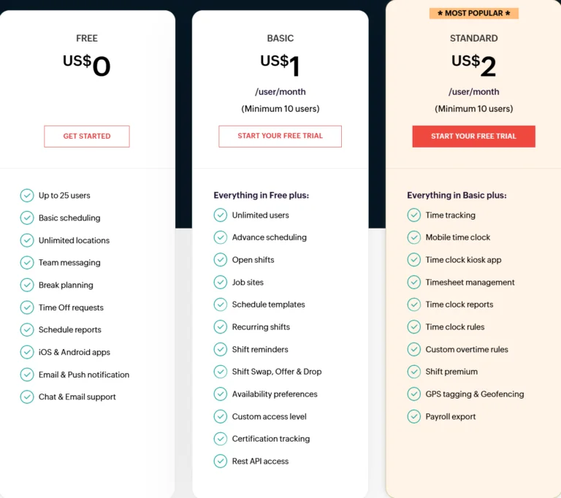This screenshot has width=561, height=498.
Task: Select the Standard plan heading
Action: click(474, 39)
